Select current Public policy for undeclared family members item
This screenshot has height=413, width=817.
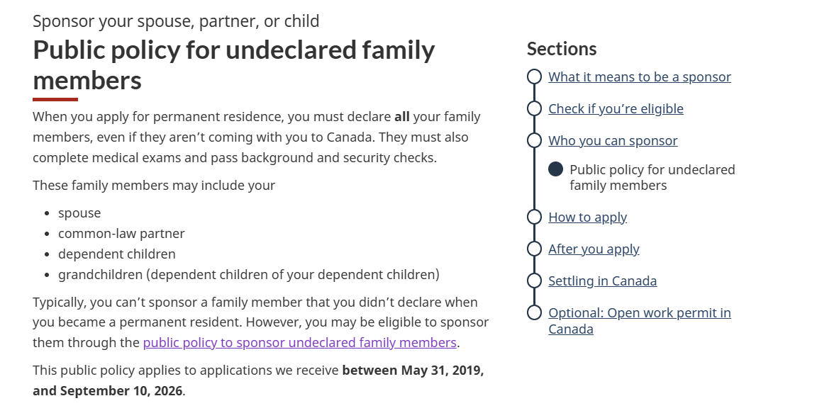(652, 177)
